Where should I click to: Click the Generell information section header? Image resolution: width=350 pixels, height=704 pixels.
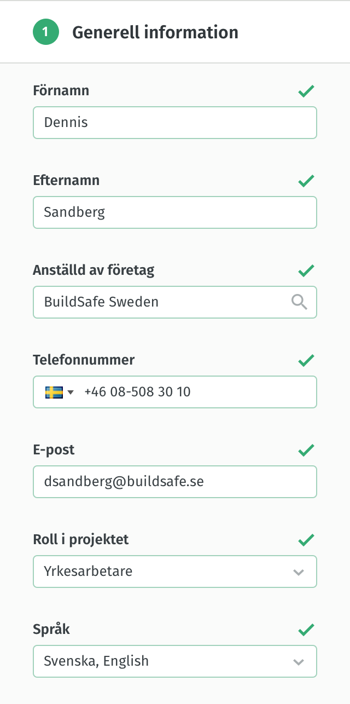pyautogui.click(x=155, y=32)
